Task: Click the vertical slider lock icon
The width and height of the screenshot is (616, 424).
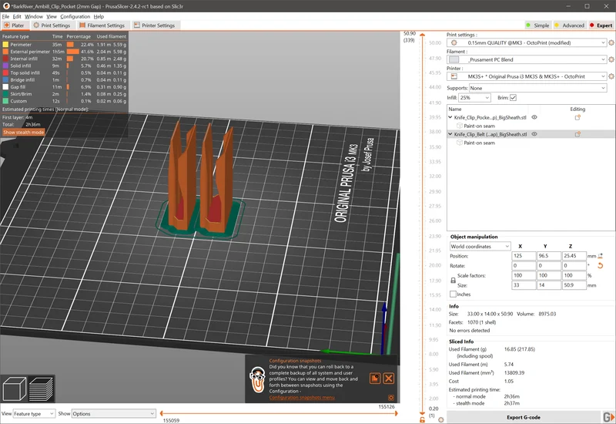Action: point(422,420)
